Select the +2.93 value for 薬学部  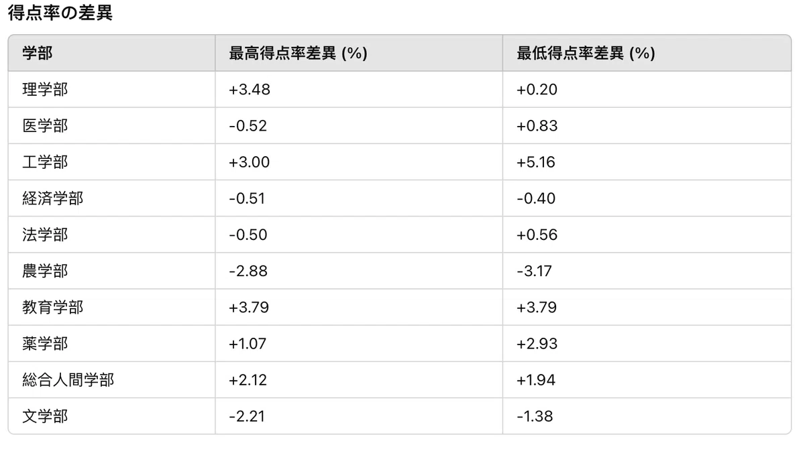pos(537,343)
